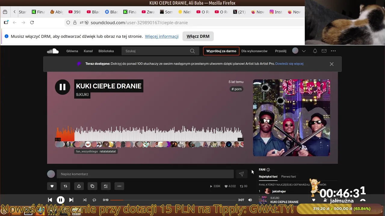385x216 pixels.
Task: Pause the track with the large pause button
Action: tap(63, 87)
